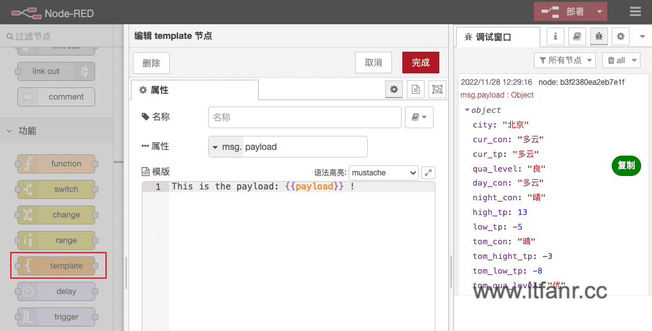This screenshot has height=331, width=652.
Task: Click node id b3f2380ea2eb7e1f link
Action: (x=581, y=82)
